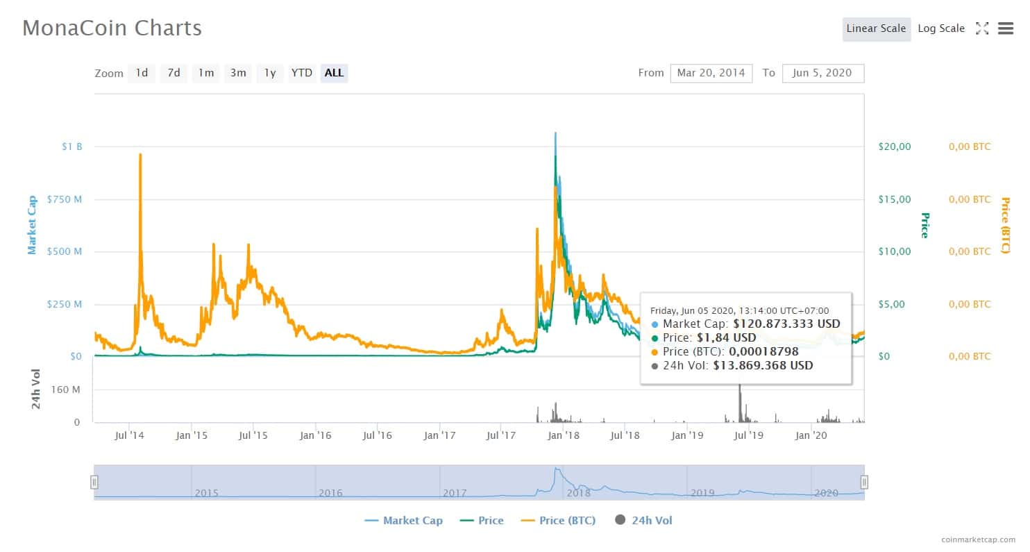Click 2020 in the navigator timeline

(826, 493)
